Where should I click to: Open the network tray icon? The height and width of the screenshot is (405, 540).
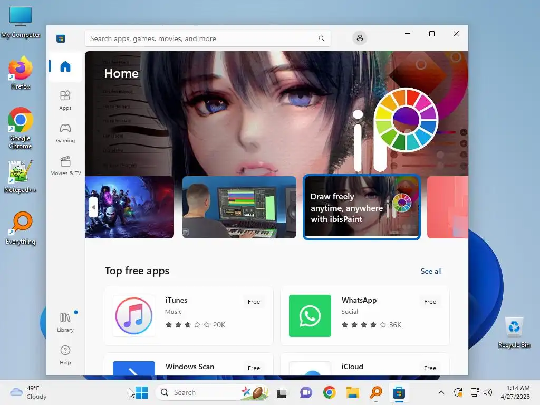[x=475, y=392]
